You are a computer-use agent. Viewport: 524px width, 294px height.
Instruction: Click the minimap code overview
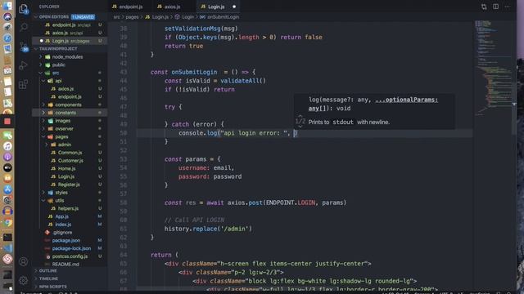[493, 69]
